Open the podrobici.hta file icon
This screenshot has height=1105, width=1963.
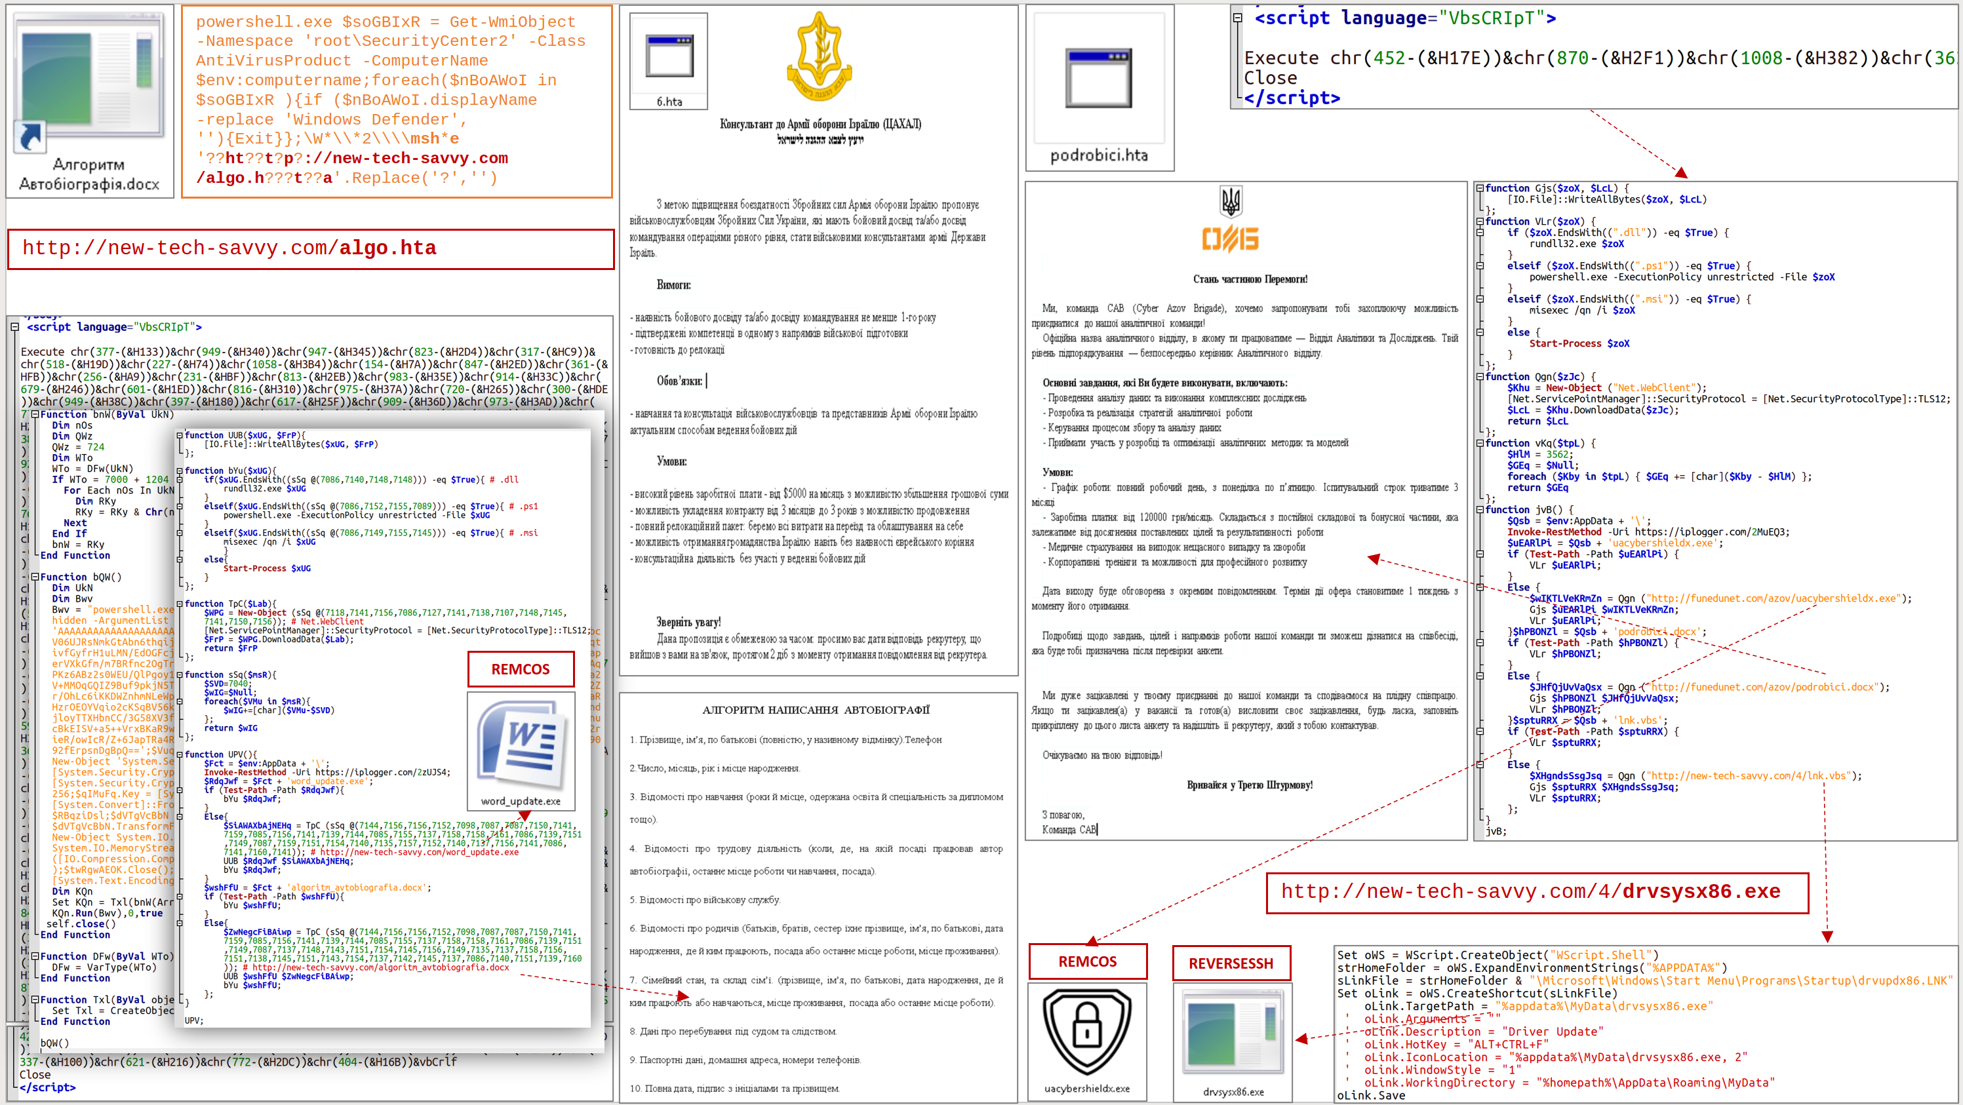pos(1099,79)
